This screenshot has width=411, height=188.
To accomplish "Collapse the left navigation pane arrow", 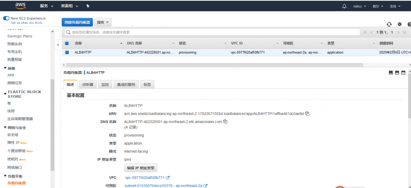I will click(x=58, y=45).
